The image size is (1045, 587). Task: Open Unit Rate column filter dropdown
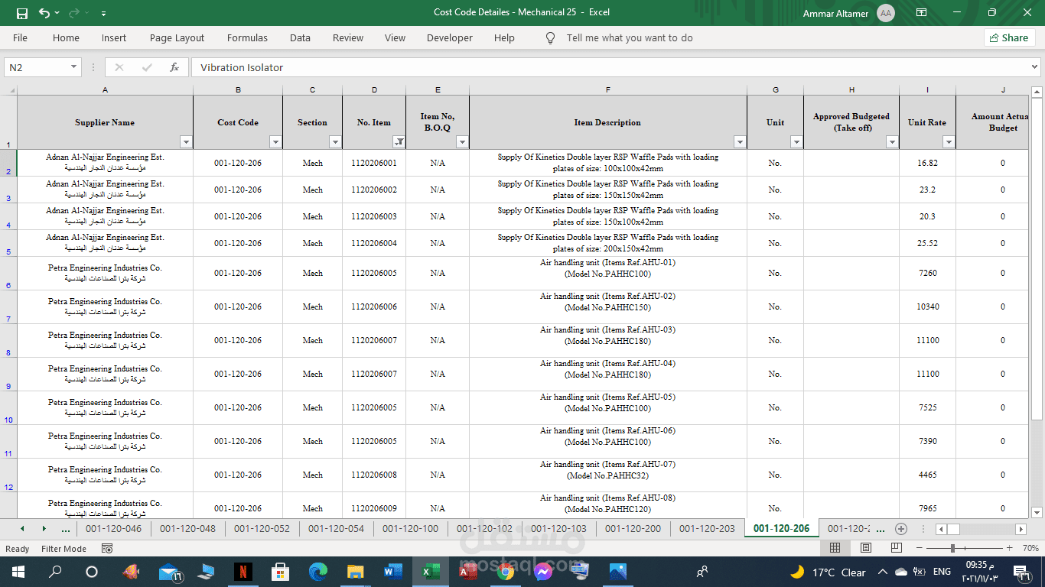pos(949,142)
